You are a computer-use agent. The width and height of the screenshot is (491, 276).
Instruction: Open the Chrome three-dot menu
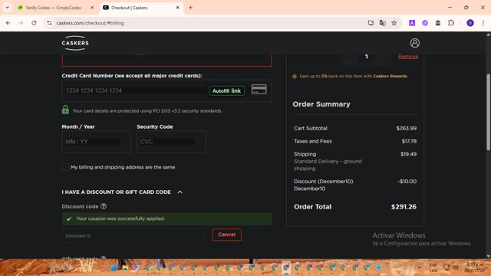pos(483,23)
